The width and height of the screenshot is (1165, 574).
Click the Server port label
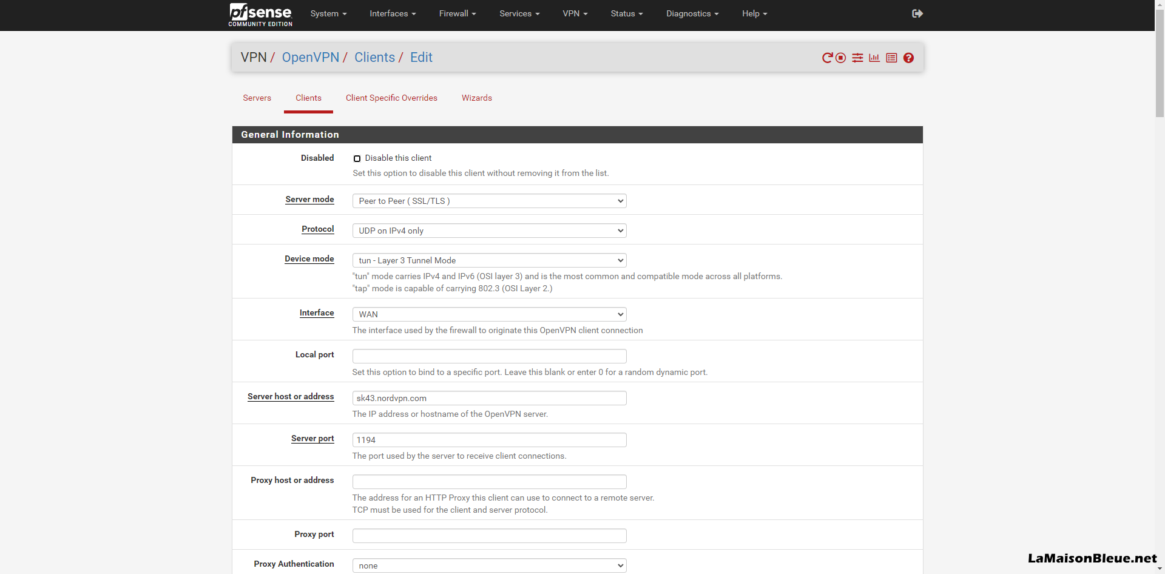tap(312, 438)
